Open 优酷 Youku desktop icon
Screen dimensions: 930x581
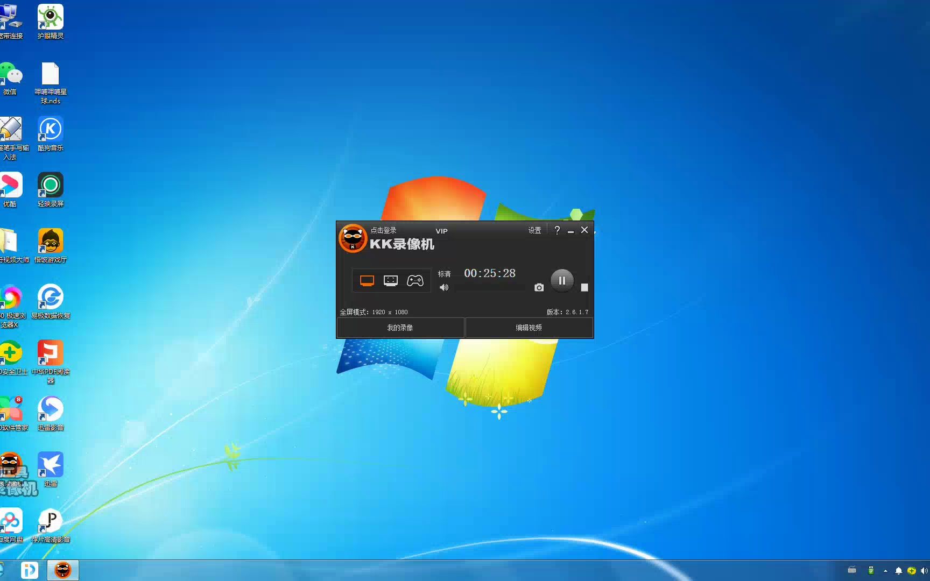pos(10,189)
